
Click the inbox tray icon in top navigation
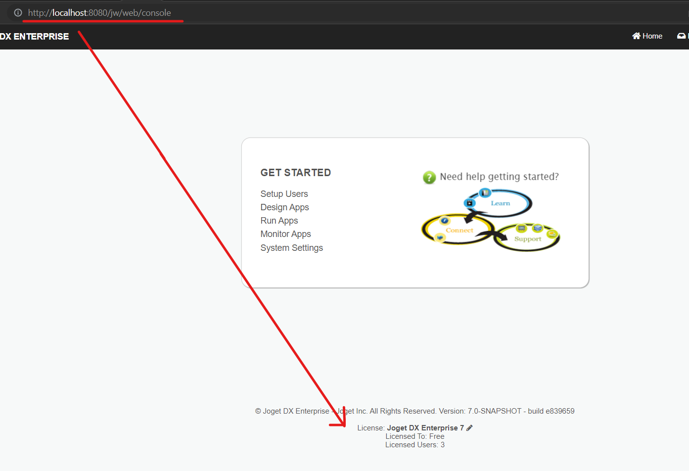pyautogui.click(x=681, y=36)
